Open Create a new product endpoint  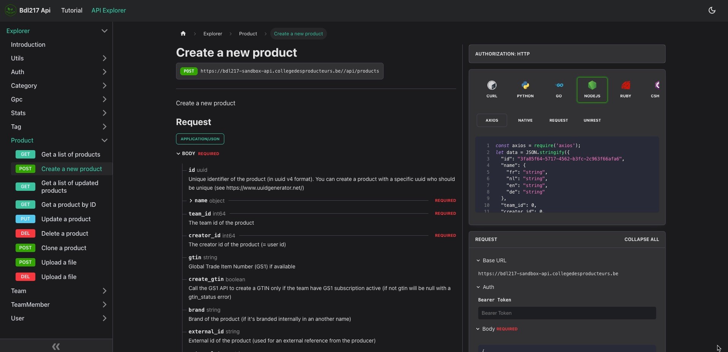[62, 169]
